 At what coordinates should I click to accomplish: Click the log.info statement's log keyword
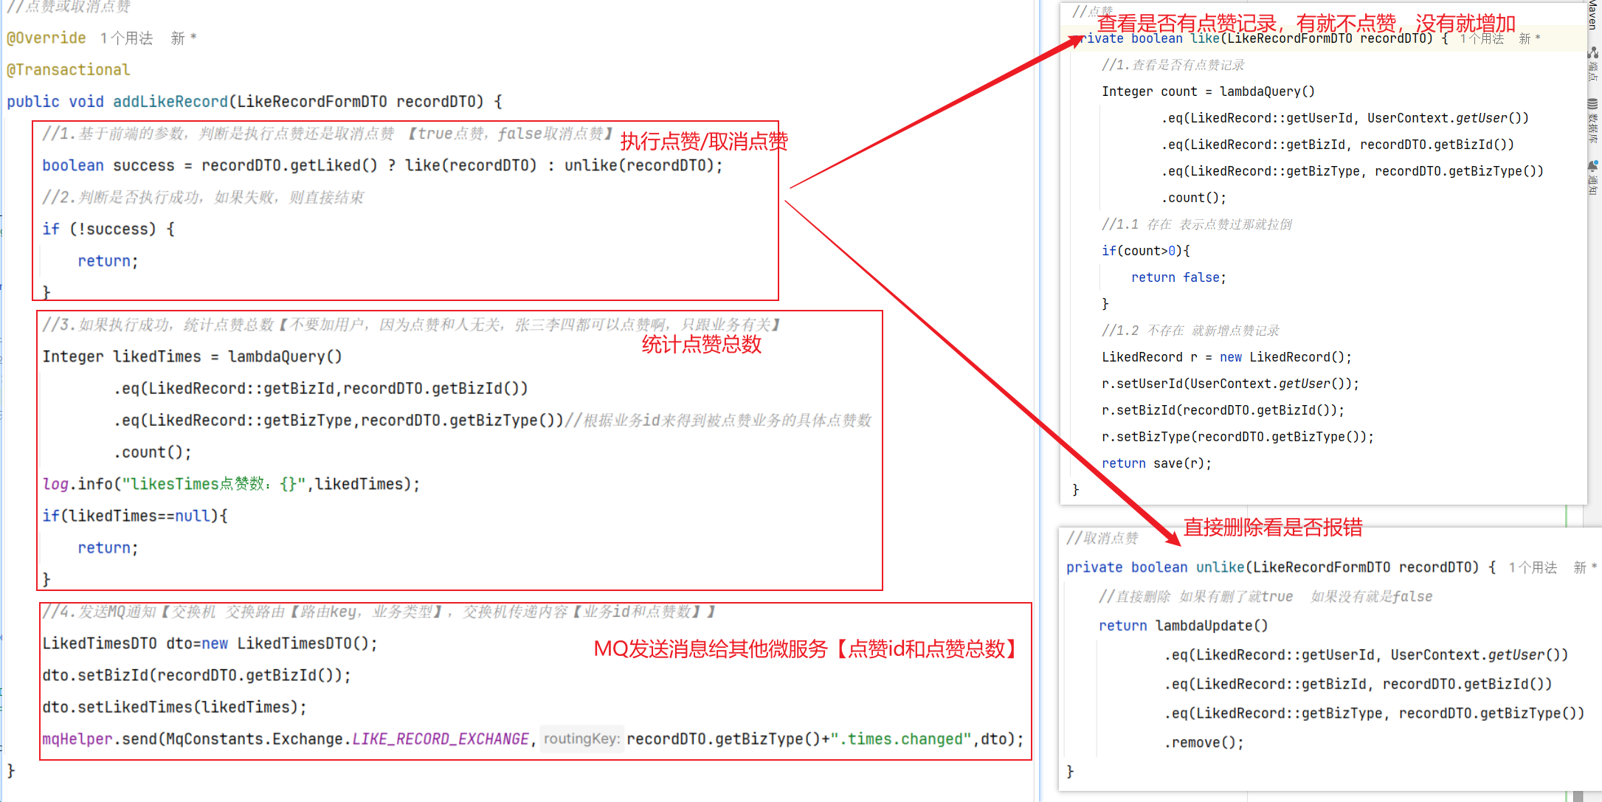coord(55,485)
